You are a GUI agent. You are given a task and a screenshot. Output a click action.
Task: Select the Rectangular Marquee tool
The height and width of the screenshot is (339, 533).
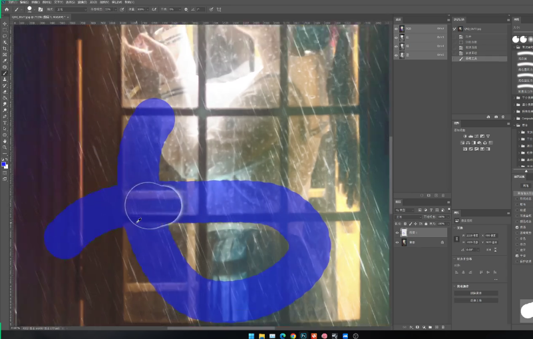tap(5, 30)
